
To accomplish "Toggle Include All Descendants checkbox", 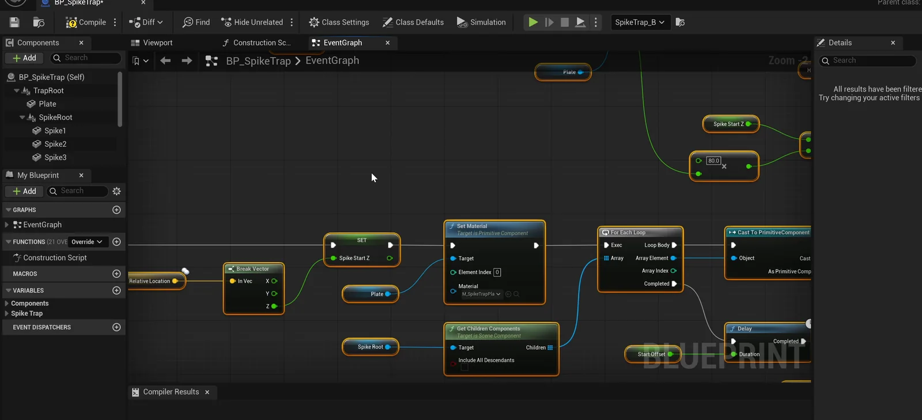I will click(464, 368).
